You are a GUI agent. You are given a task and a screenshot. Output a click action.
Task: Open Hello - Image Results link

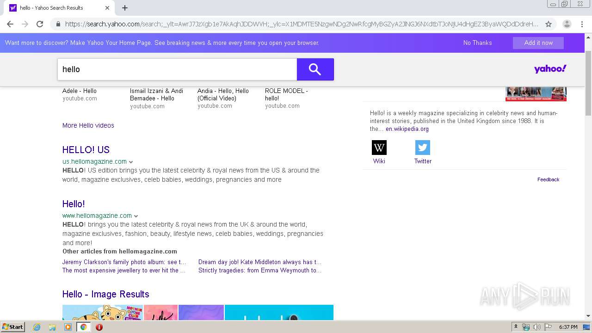(x=106, y=294)
